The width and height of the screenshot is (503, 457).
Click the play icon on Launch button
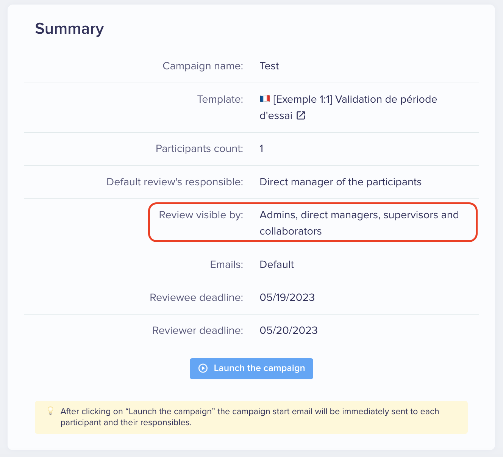(x=203, y=368)
